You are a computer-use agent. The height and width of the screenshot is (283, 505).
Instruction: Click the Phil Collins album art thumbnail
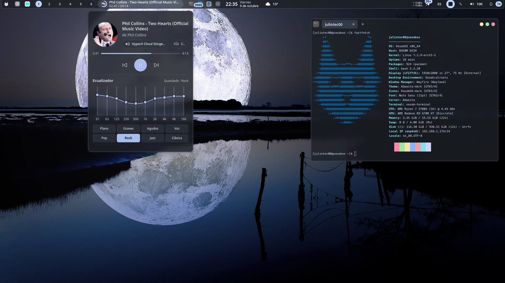tap(105, 35)
